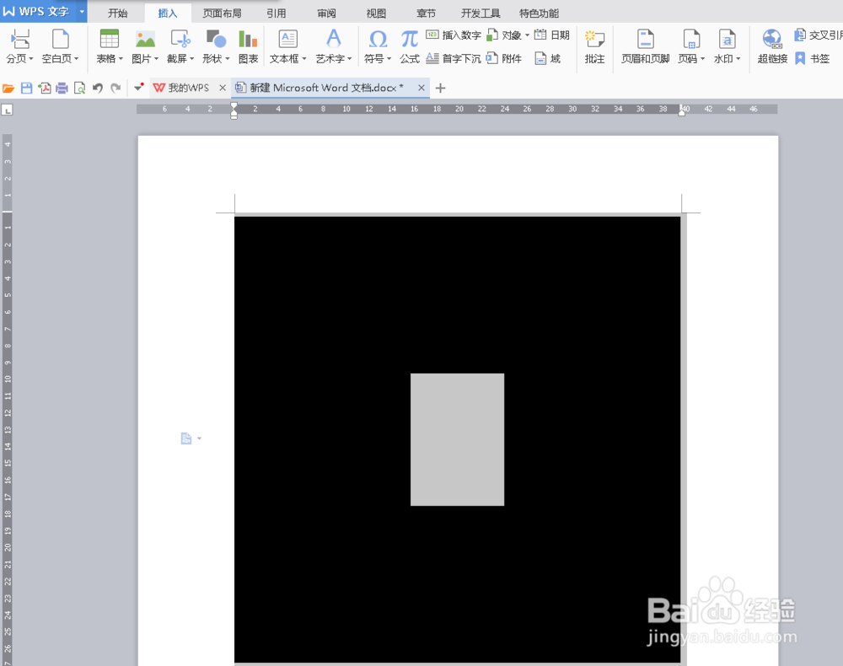The height and width of the screenshot is (666, 843).
Task: Insert a field with 域
Action: [548, 58]
